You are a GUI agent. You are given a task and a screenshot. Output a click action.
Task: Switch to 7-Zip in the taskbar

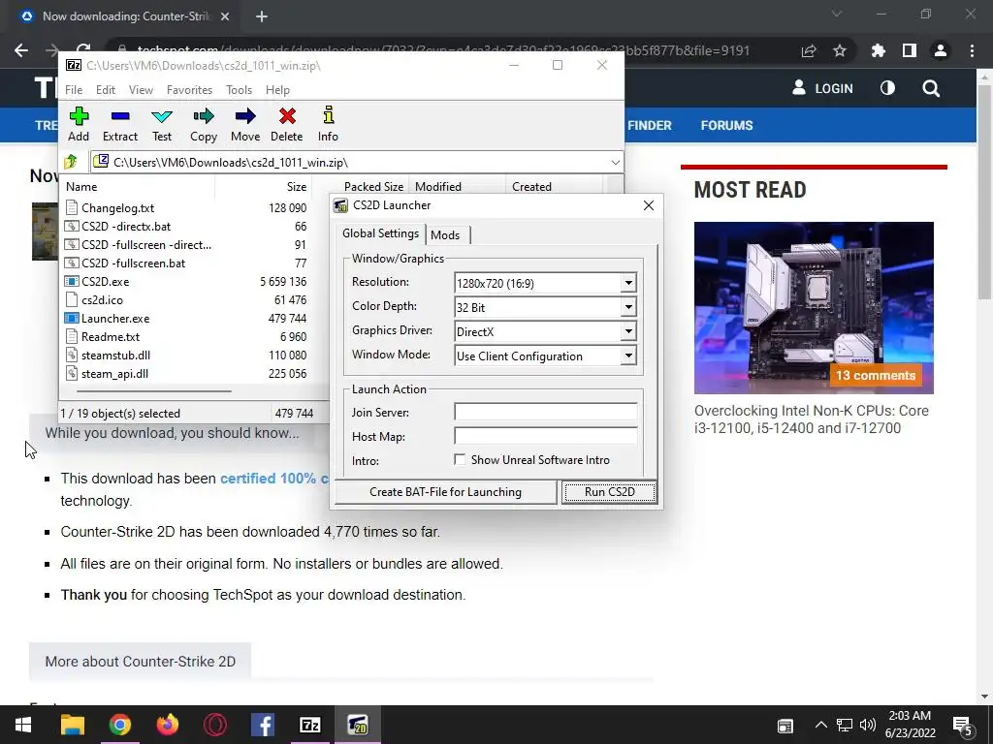309,725
